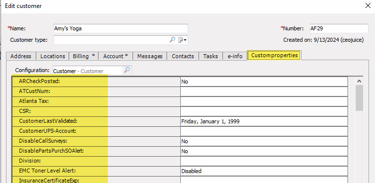Open the Locations tab
The width and height of the screenshot is (375, 183).
point(52,56)
